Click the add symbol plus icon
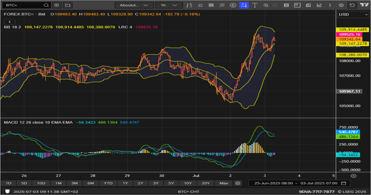 [x=57, y=5]
